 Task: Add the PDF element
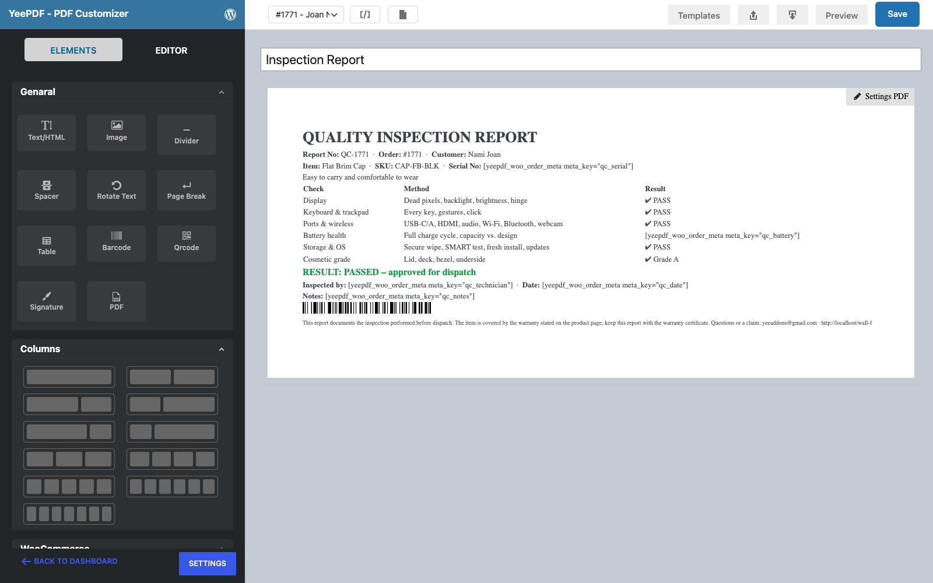117,301
